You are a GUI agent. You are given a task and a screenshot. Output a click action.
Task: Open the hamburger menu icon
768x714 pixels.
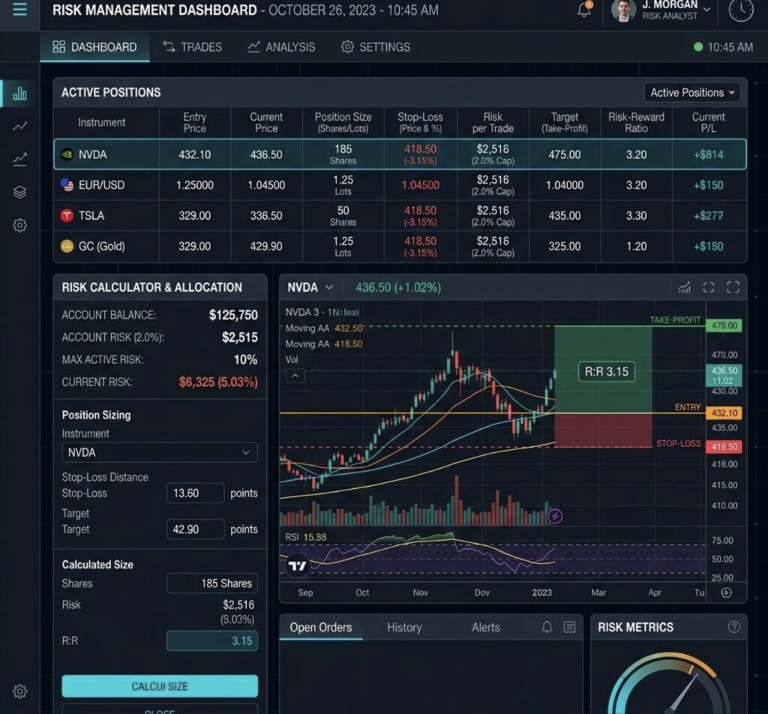point(19,9)
